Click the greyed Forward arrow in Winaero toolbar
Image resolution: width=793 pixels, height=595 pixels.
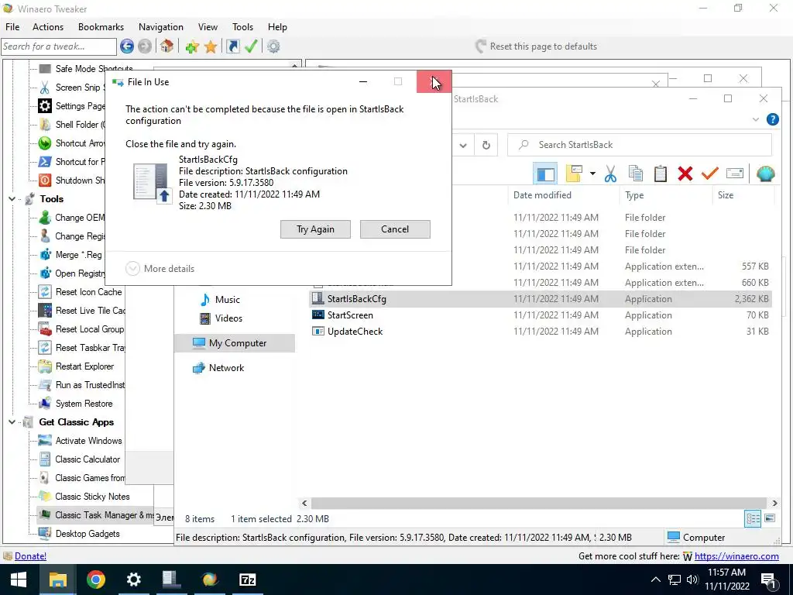[145, 46]
